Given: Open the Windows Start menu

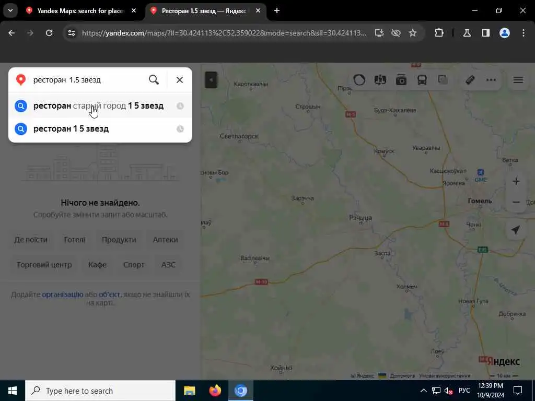Looking at the screenshot, I should (13, 391).
